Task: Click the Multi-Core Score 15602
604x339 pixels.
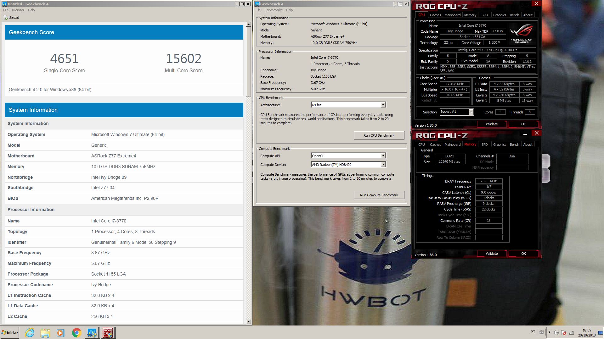Action: pyautogui.click(x=183, y=59)
